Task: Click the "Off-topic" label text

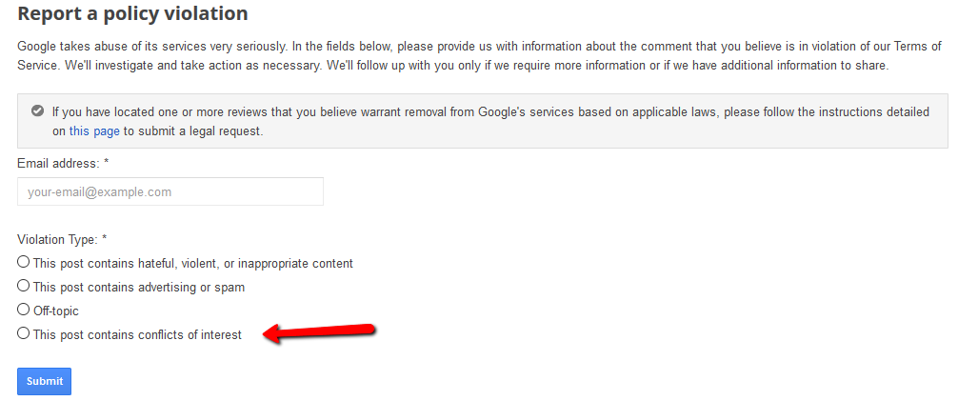Action: click(x=56, y=311)
